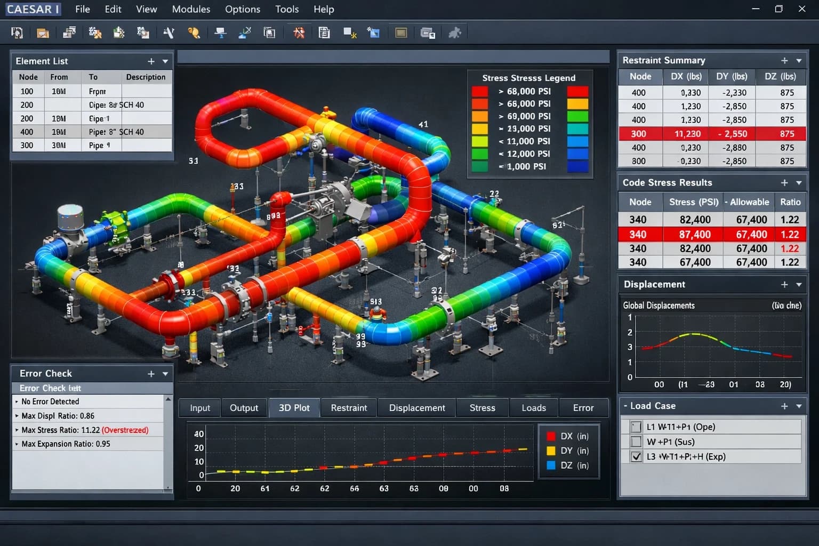Select the Pipe: 8" SCH 40 element row

[92, 132]
